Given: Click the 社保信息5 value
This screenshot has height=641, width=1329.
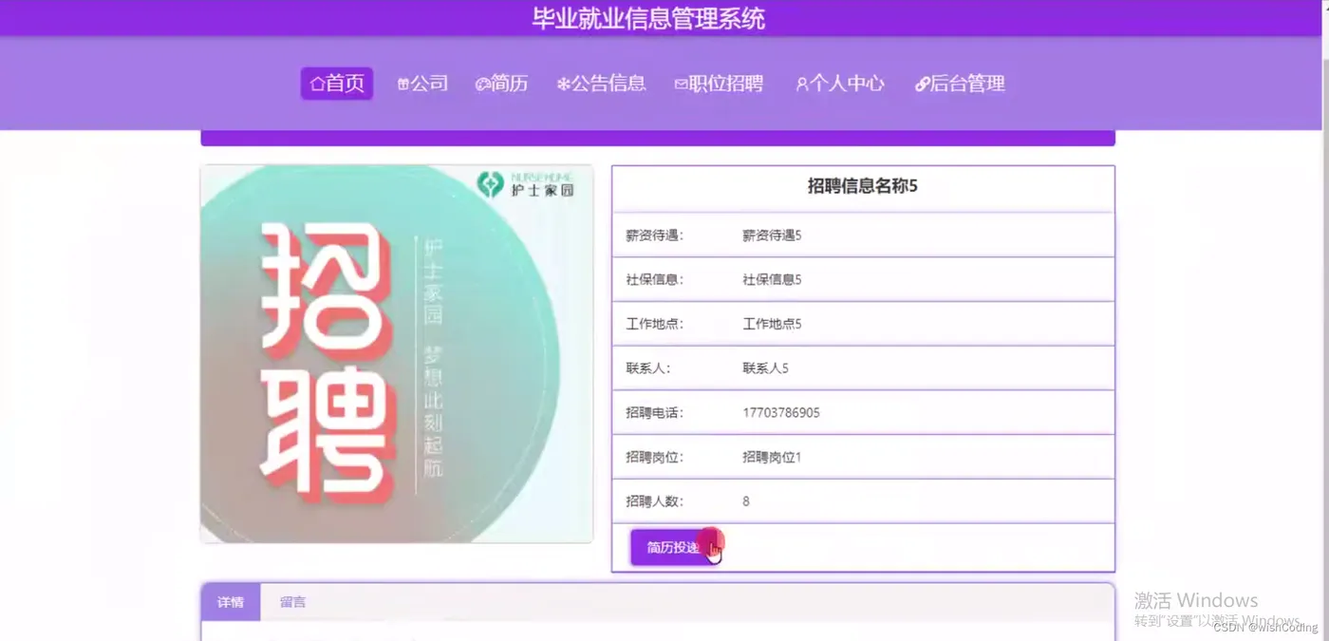Looking at the screenshot, I should [x=772, y=280].
